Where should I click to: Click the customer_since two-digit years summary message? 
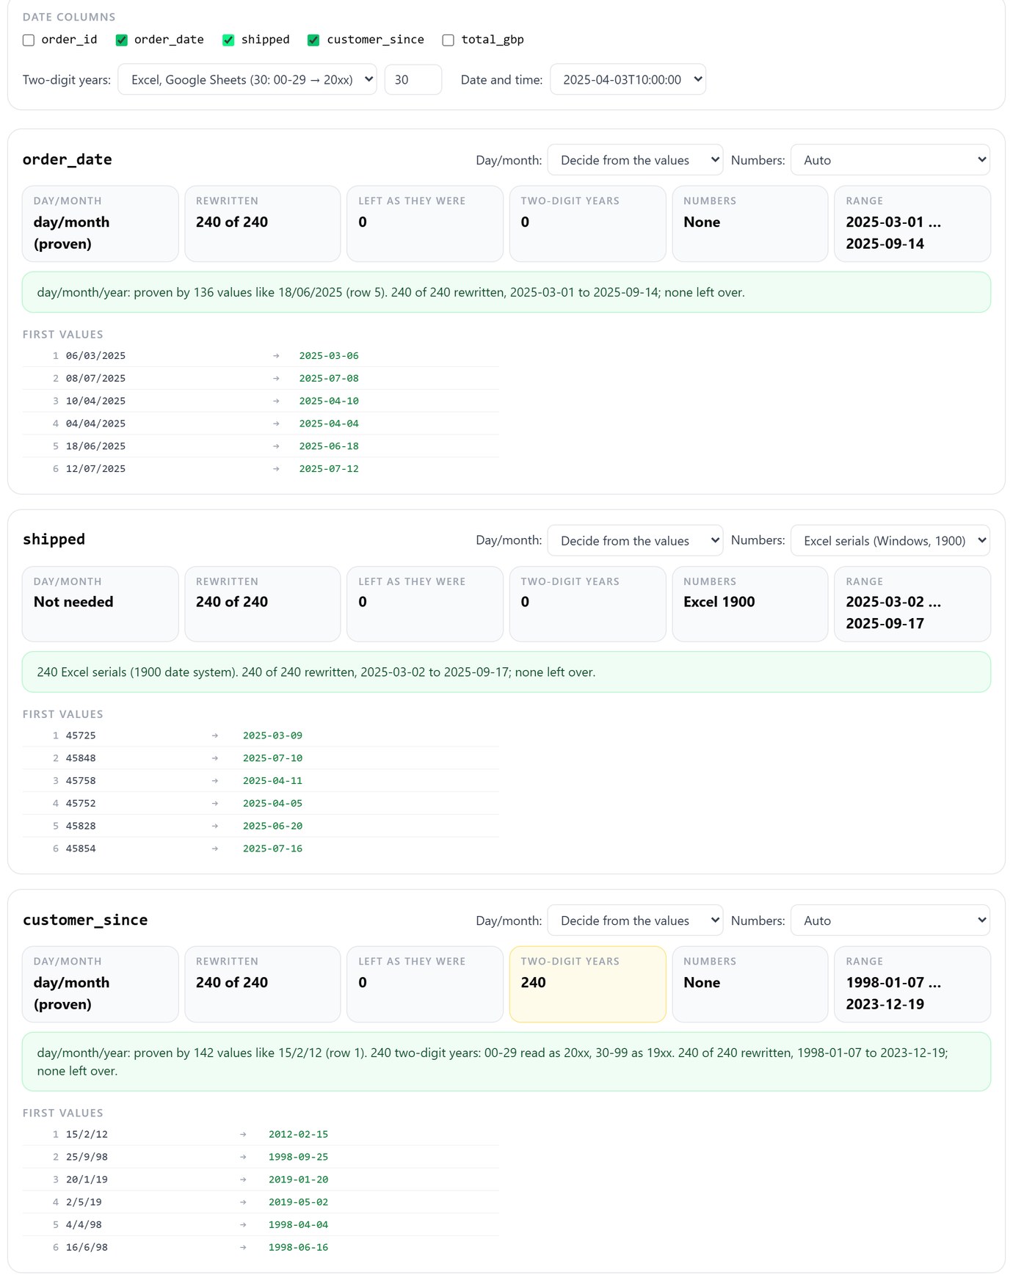point(506,1061)
